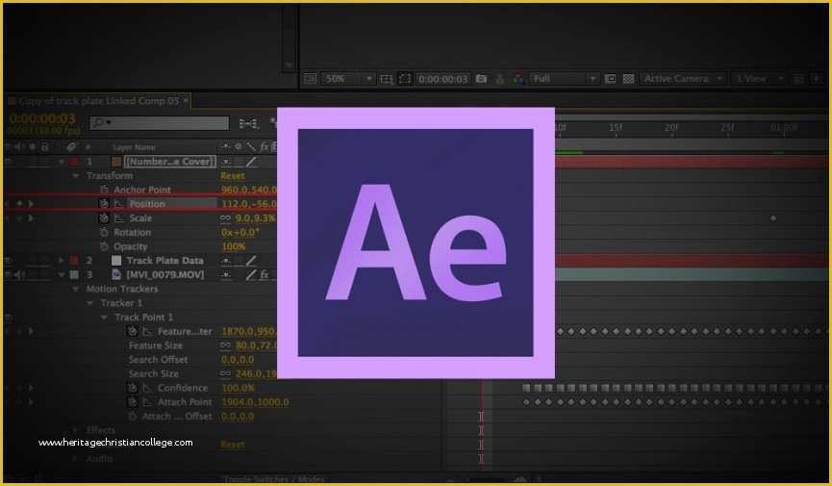Open the 1 View layout dropdown
Screen dimensions: 832x486
[759, 79]
